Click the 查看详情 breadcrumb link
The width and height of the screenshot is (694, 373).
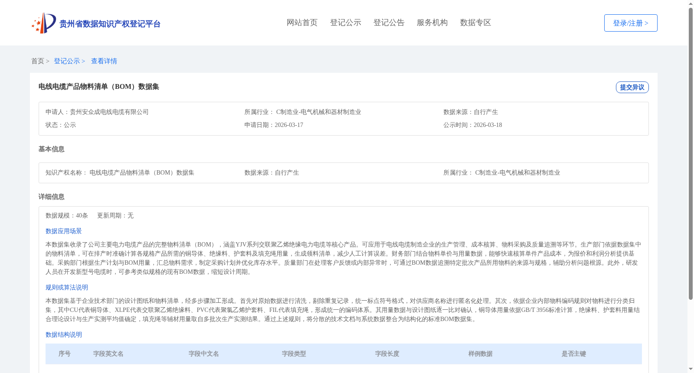coord(104,61)
